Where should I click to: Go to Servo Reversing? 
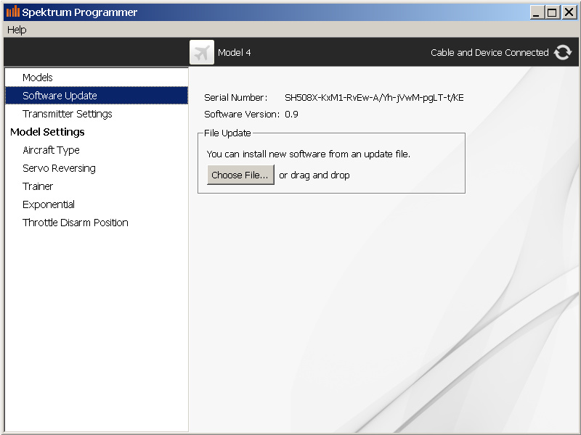pyautogui.click(x=59, y=168)
